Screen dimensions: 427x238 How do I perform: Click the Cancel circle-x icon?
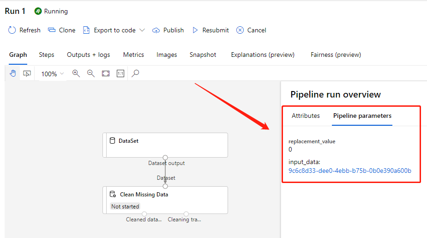pyautogui.click(x=240, y=30)
